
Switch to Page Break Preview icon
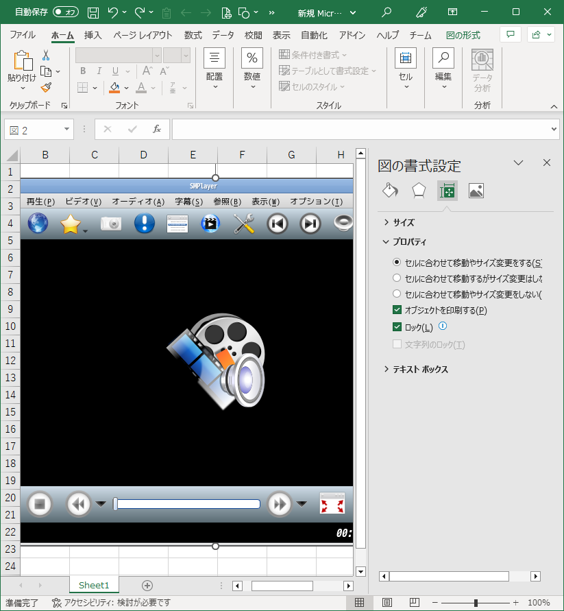414,602
